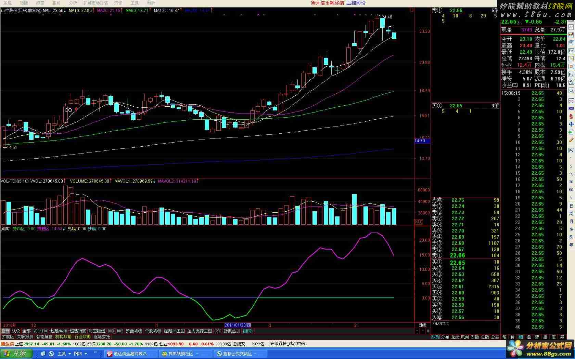
Task: Open 通达信金融终端 taskbar window
Action: 130,354
